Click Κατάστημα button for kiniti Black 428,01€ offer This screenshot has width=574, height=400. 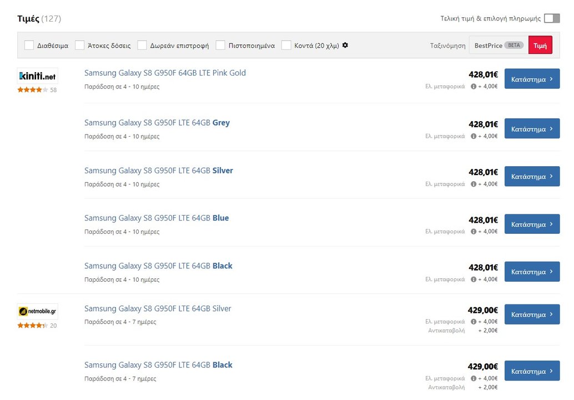click(532, 272)
